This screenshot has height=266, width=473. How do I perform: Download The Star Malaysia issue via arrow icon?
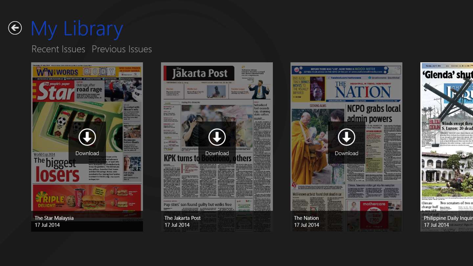(87, 137)
